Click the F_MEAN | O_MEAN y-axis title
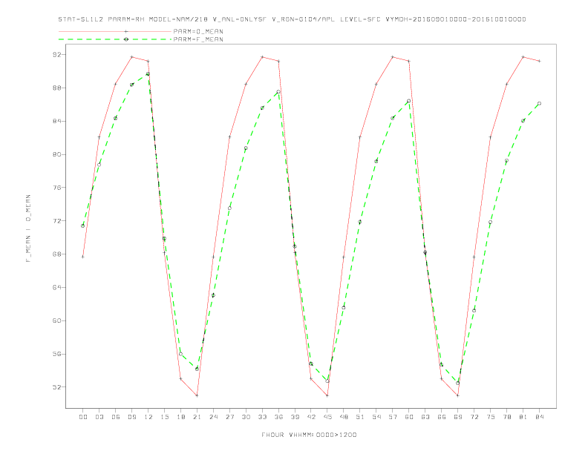Image resolution: width=588 pixels, height=454 pixels. point(28,228)
